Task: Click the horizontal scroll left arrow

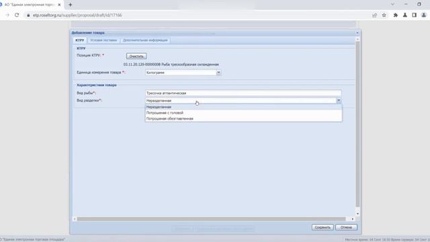Action: [75, 219]
